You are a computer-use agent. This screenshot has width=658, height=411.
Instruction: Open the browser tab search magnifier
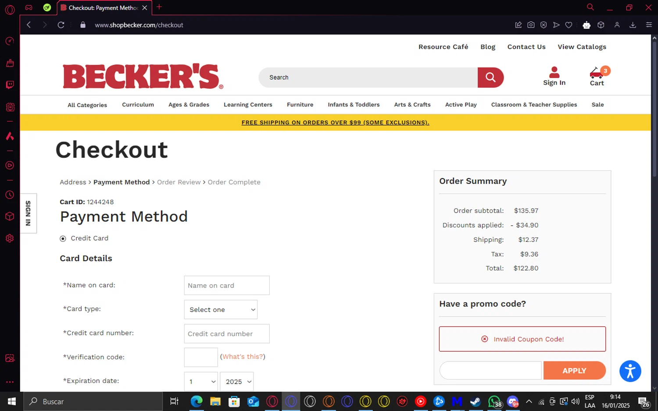coord(590,7)
